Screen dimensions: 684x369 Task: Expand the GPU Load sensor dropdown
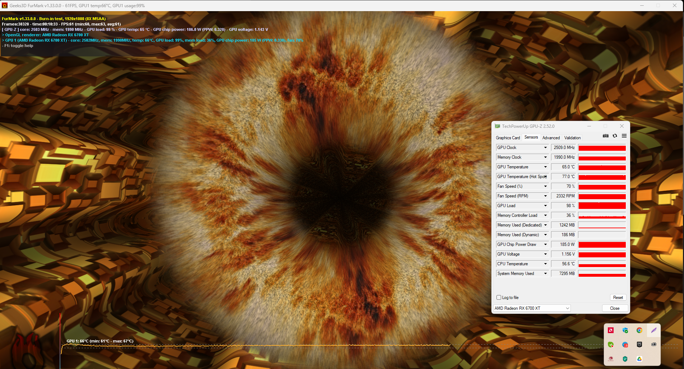545,206
